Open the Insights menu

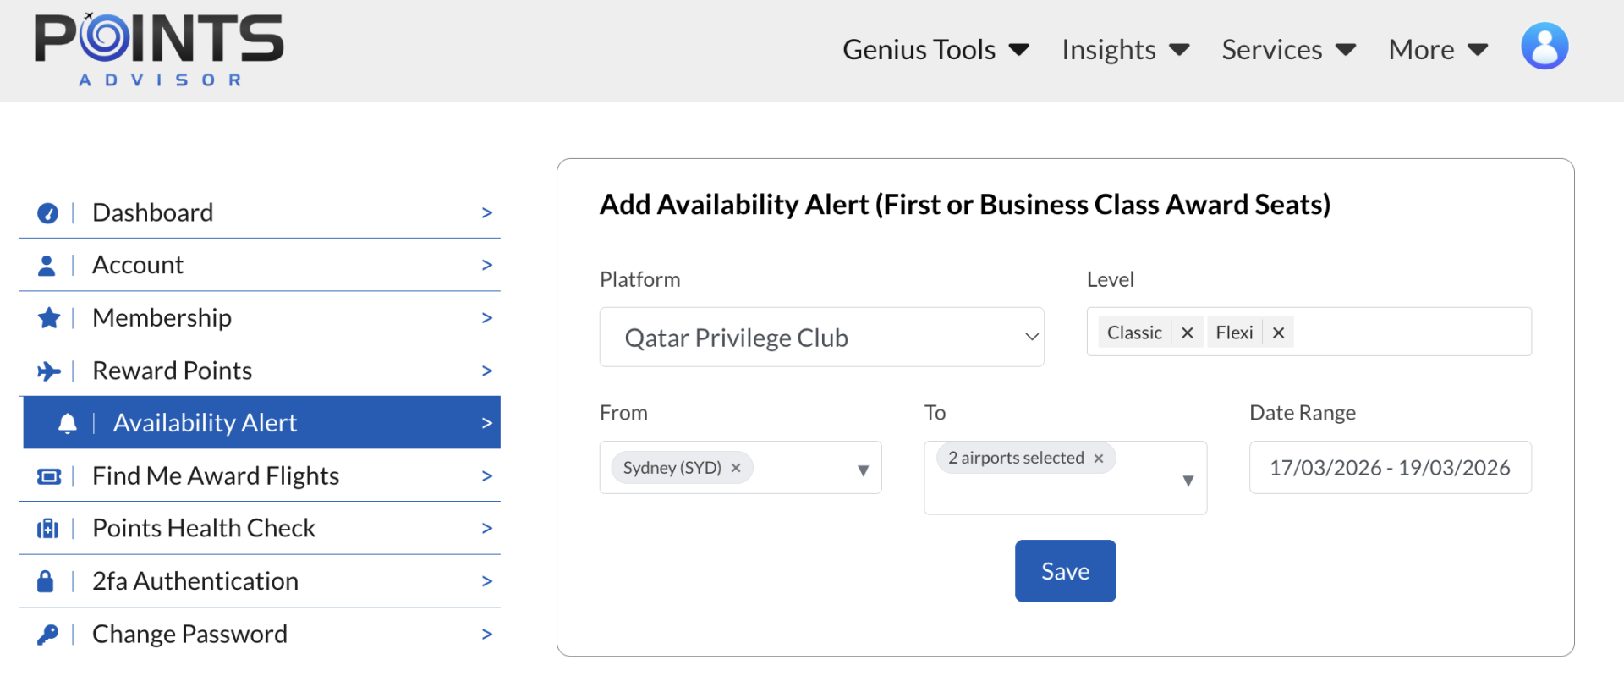click(1125, 50)
